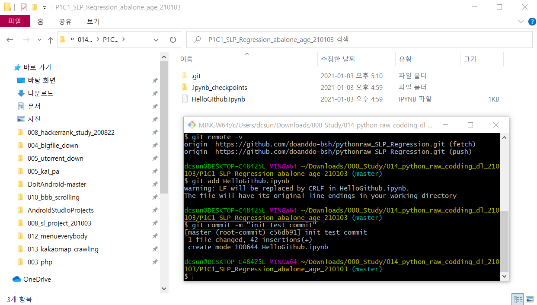Sort by the 크기 column header
This screenshot has width=537, height=305.
[x=470, y=59]
